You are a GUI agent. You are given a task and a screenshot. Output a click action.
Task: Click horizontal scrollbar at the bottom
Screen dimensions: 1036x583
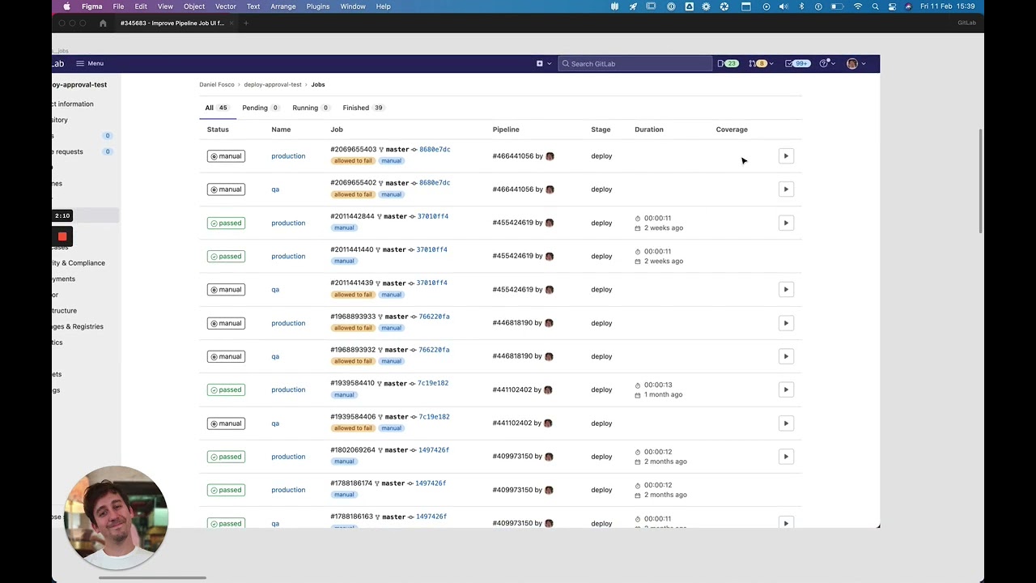click(152, 578)
